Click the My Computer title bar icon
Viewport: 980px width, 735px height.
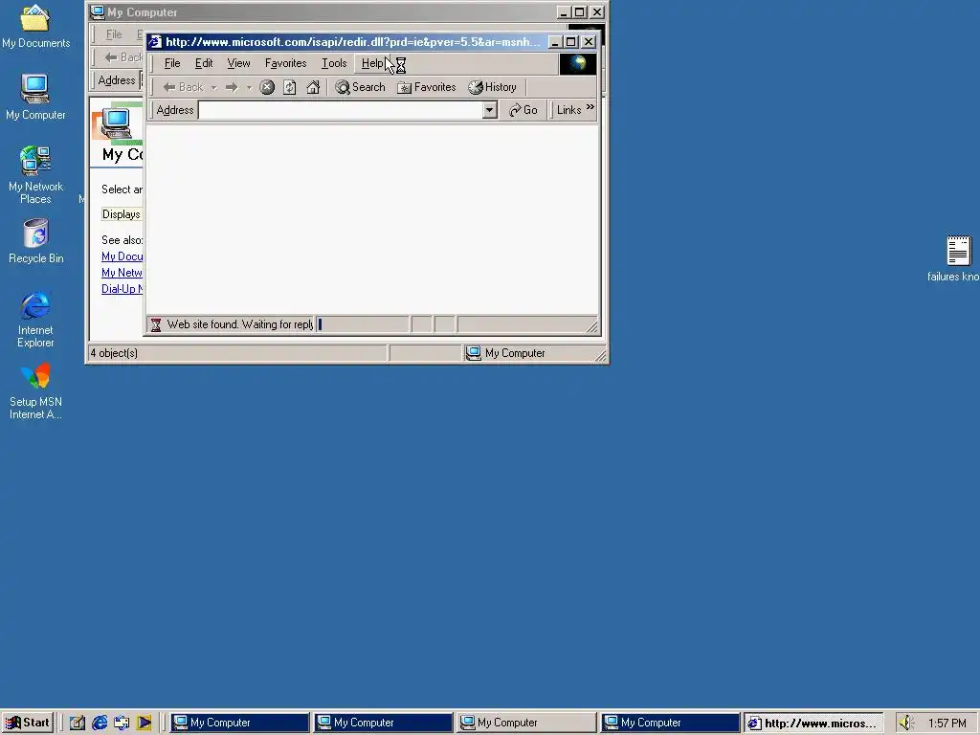[x=98, y=11]
